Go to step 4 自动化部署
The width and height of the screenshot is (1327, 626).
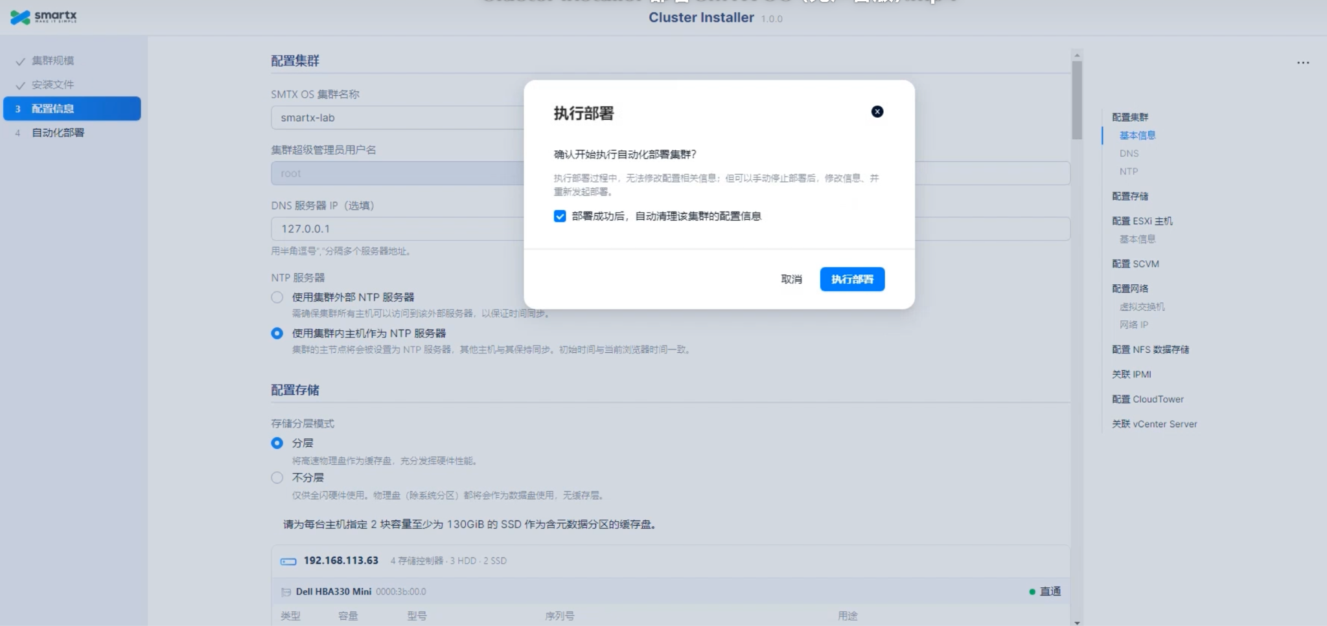pyautogui.click(x=58, y=133)
